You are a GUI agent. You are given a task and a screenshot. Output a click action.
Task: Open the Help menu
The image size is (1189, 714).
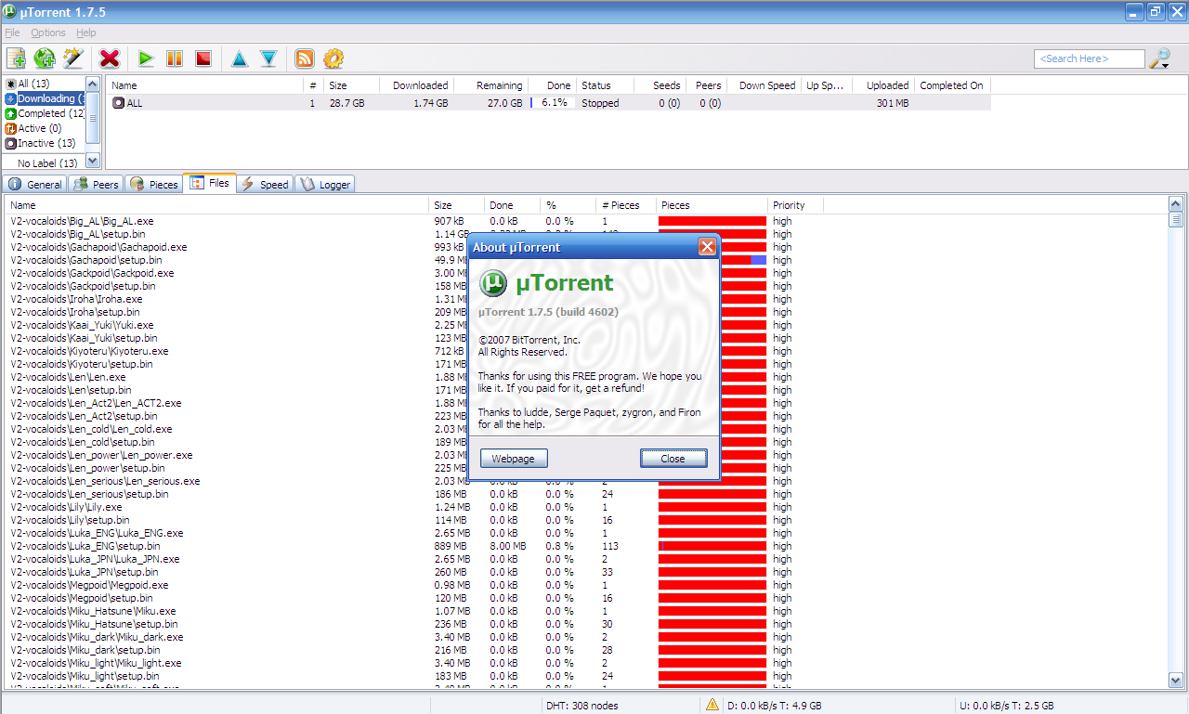[x=86, y=32]
